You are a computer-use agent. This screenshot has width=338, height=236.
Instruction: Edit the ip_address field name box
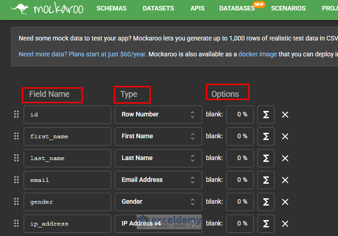pos(67,224)
